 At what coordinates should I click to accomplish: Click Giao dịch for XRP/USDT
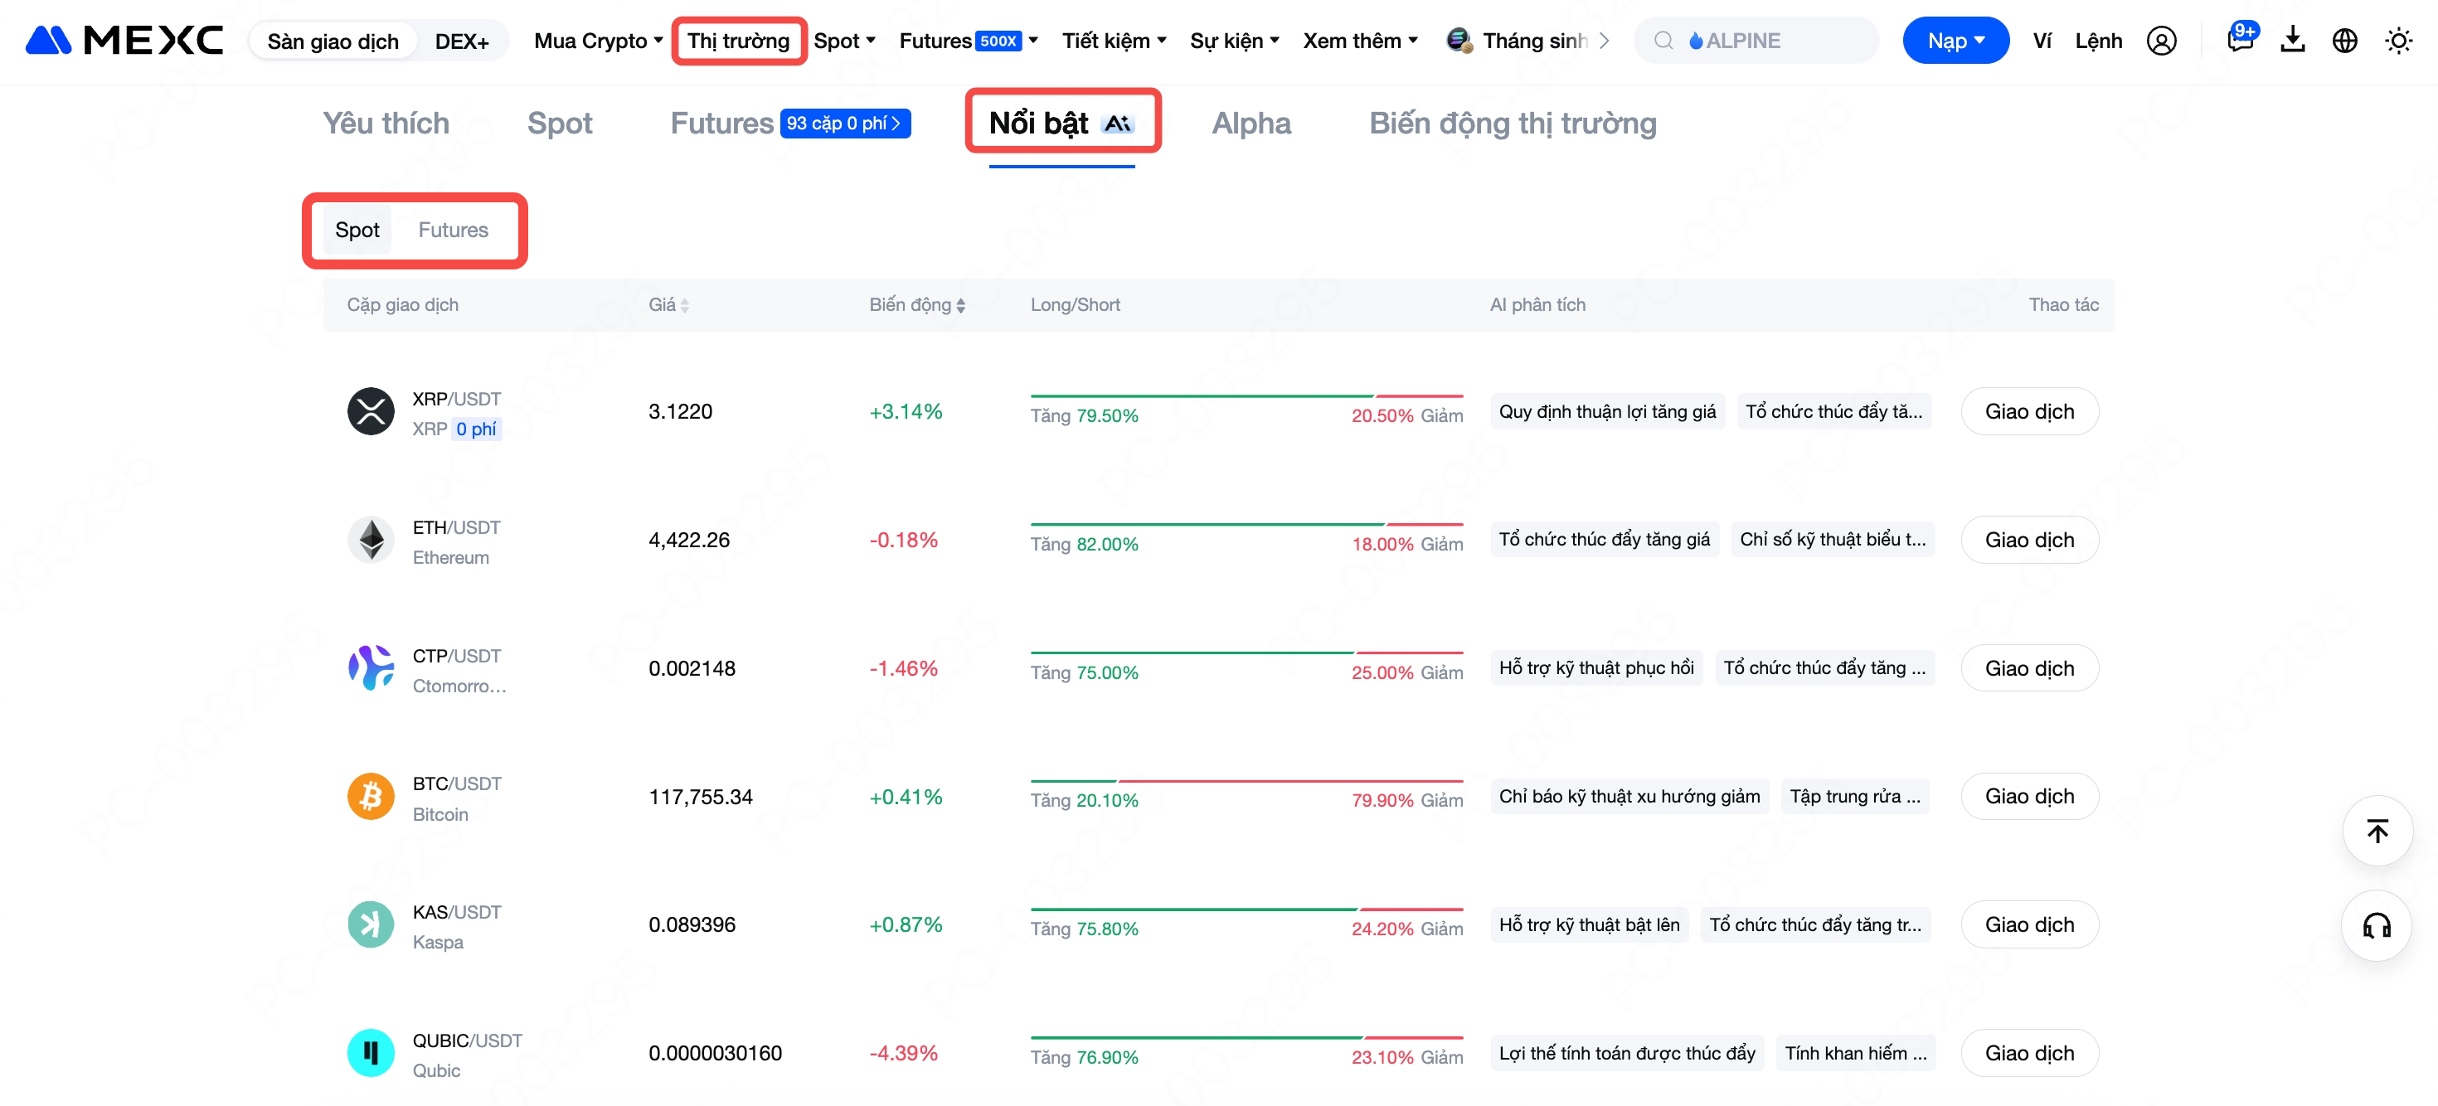coord(2028,411)
